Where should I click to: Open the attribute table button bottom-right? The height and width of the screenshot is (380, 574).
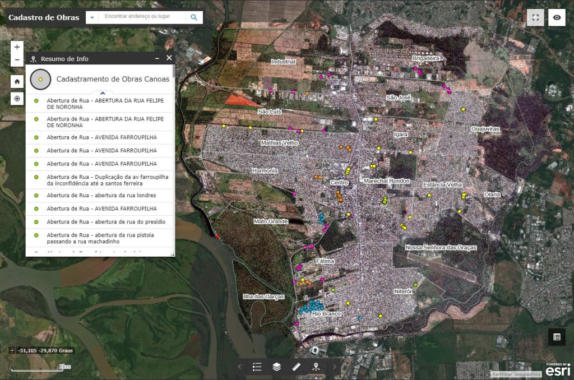[557, 337]
